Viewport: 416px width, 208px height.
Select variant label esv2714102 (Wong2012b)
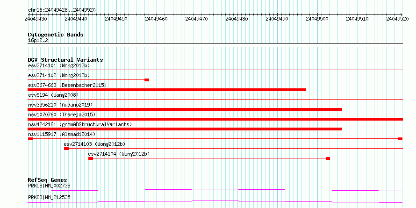(x=59, y=75)
